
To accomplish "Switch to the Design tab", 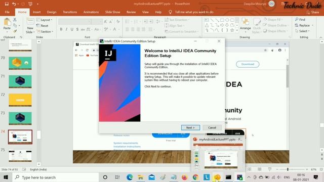I will click(52, 12).
